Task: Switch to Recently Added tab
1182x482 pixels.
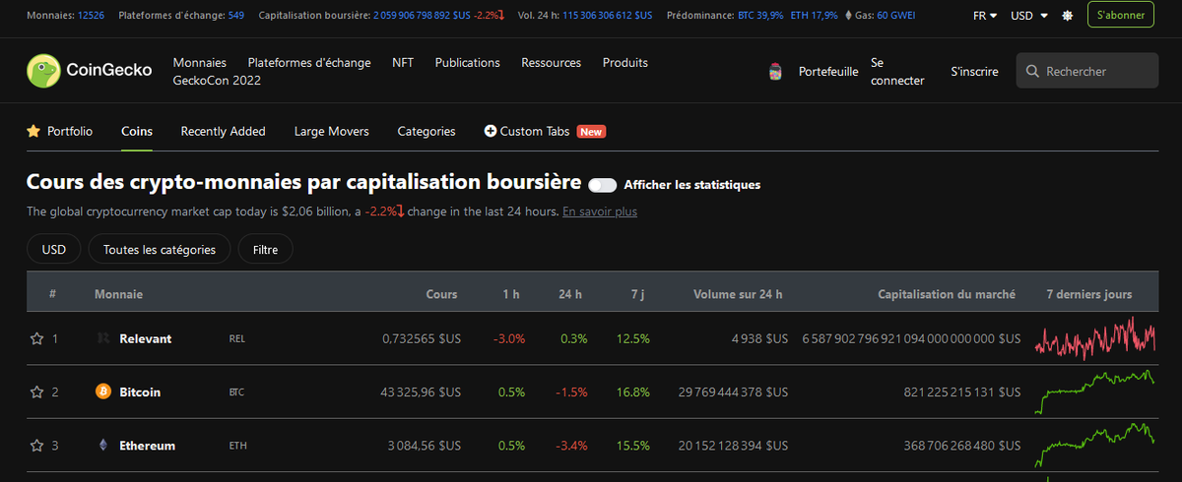Action: (224, 131)
